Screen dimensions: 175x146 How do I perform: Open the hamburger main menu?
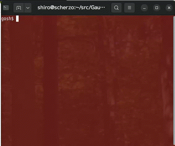coord(129,8)
